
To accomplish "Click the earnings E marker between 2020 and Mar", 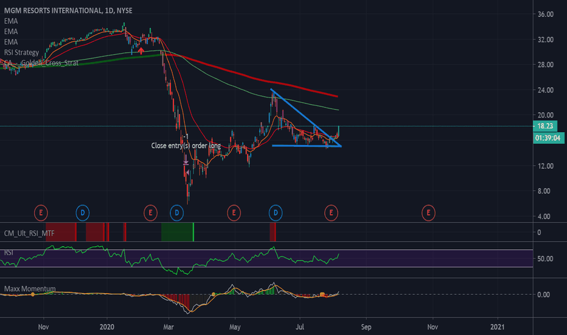I will [x=150, y=213].
